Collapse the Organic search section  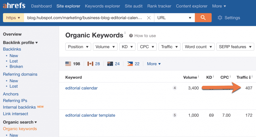point(20,122)
